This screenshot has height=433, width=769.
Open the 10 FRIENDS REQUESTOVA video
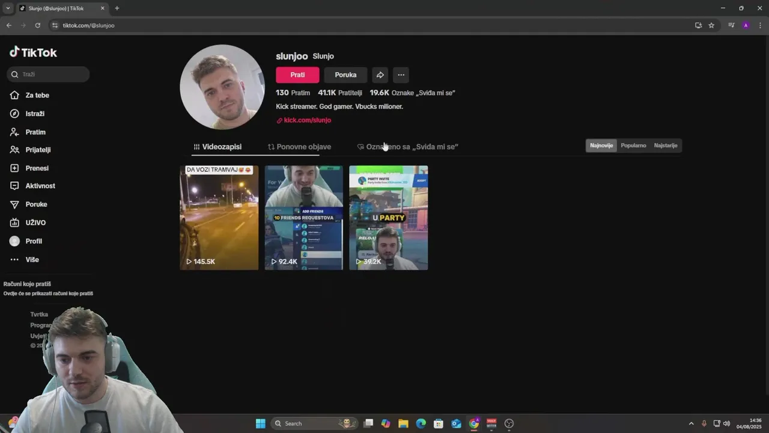coord(304,218)
